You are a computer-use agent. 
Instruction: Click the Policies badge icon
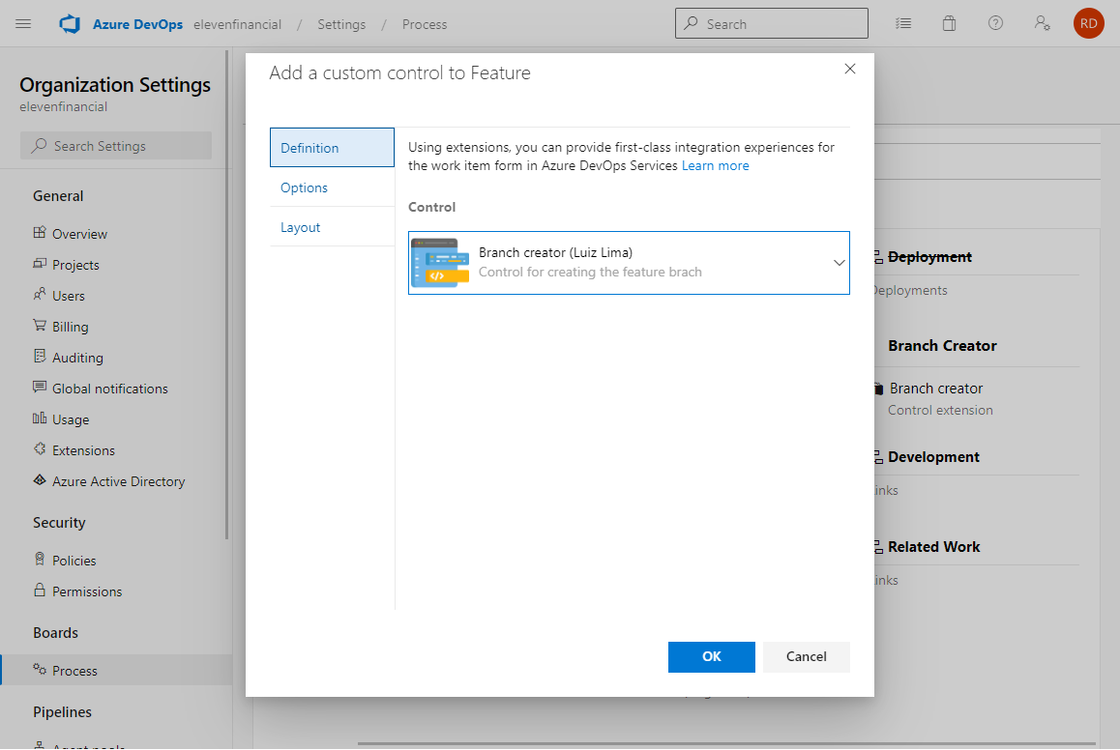coord(40,559)
